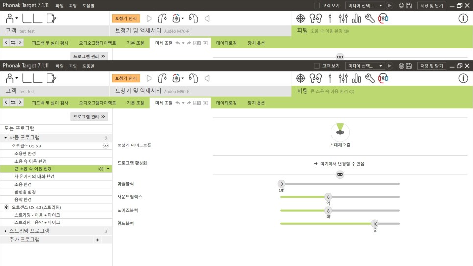The height and width of the screenshot is (266, 473).
Task: Collapse the 자동 프로그램 group
Action: 6,137
